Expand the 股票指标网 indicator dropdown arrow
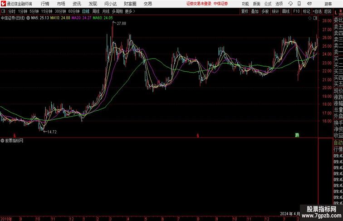This screenshot has width=343, height=221. click(2, 141)
